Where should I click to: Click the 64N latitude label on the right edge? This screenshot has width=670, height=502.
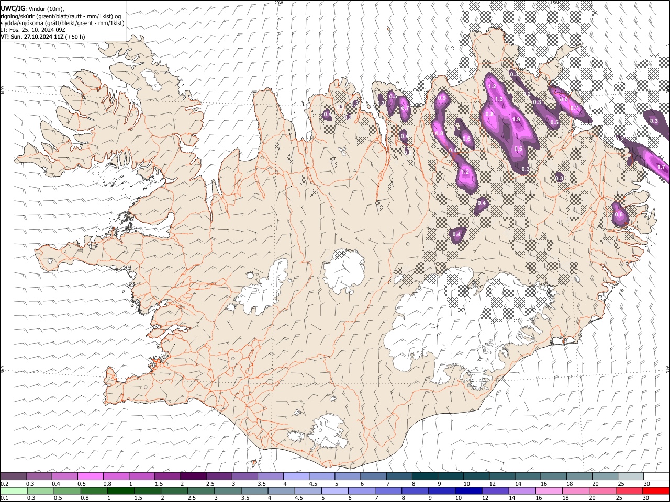667,369
